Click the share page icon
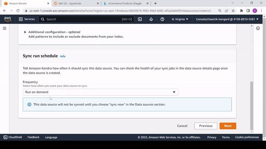 tap(226, 11)
